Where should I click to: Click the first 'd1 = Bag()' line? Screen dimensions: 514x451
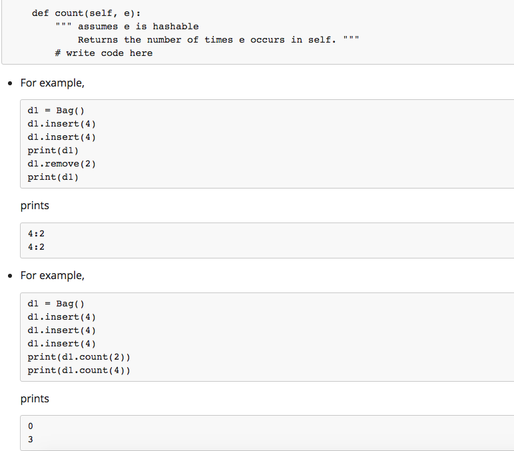[x=56, y=111]
